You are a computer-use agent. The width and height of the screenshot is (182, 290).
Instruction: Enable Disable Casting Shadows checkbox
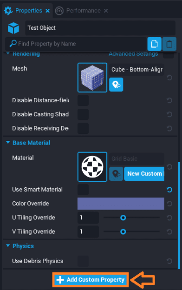(x=83, y=114)
